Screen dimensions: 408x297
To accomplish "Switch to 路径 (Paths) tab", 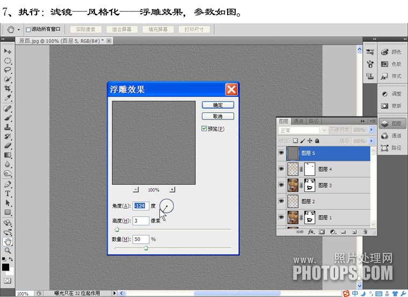I will [x=314, y=121].
